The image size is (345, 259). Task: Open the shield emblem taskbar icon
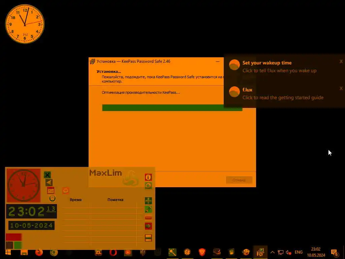coord(143,252)
